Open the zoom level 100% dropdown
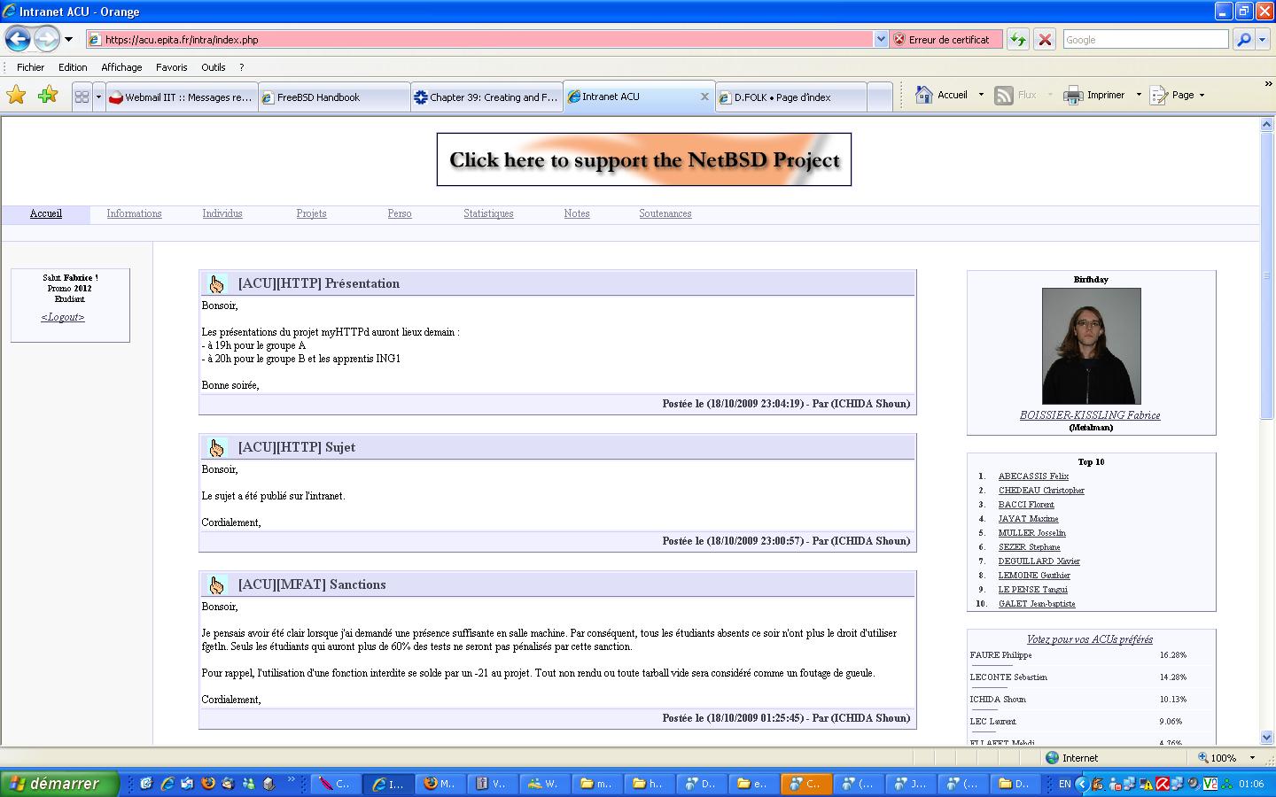The width and height of the screenshot is (1276, 797). tap(1252, 758)
